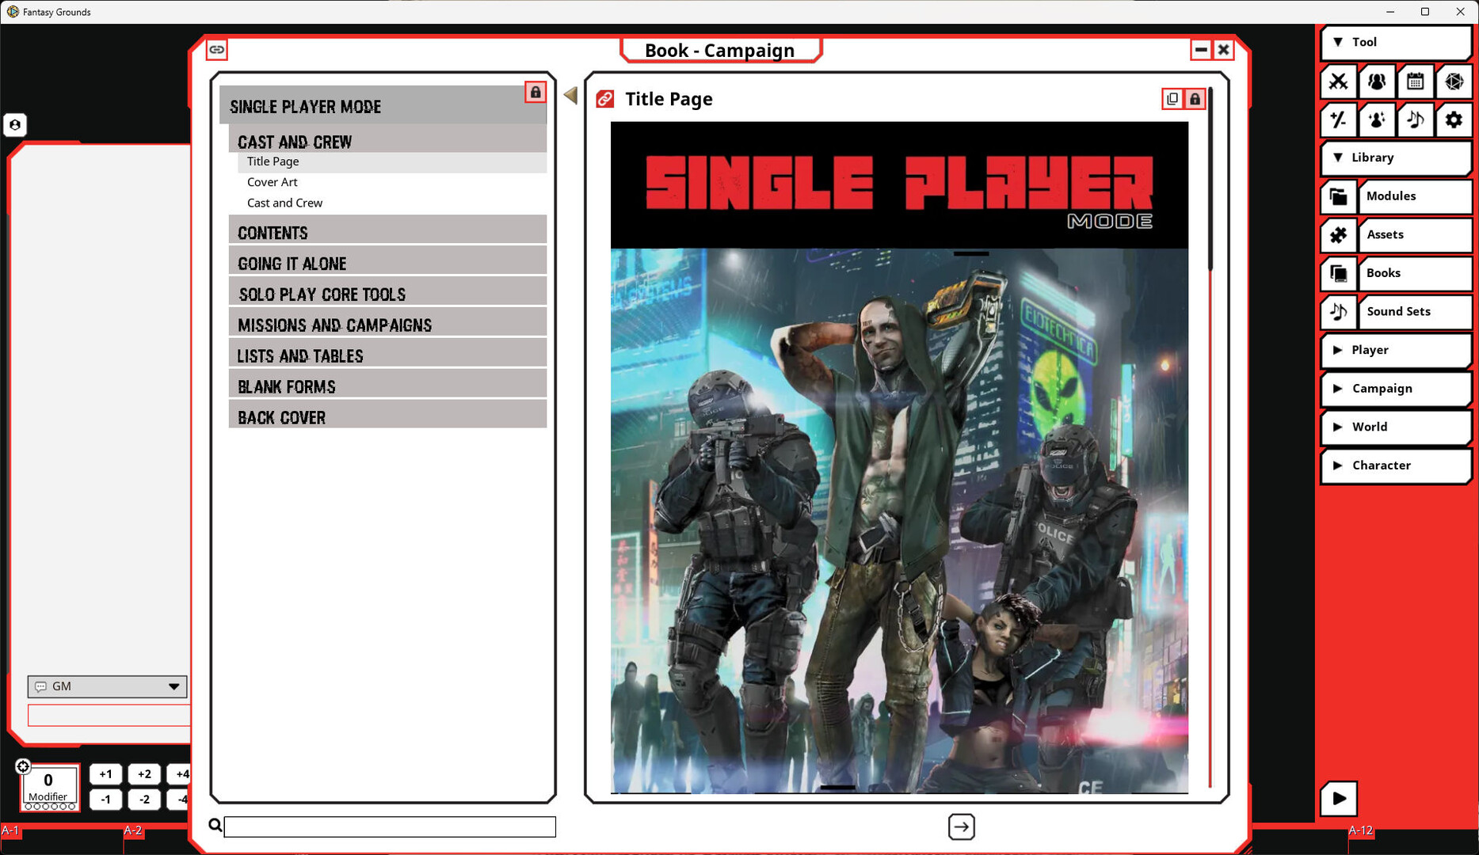Open the Calendar tool
The width and height of the screenshot is (1479, 855).
point(1415,82)
